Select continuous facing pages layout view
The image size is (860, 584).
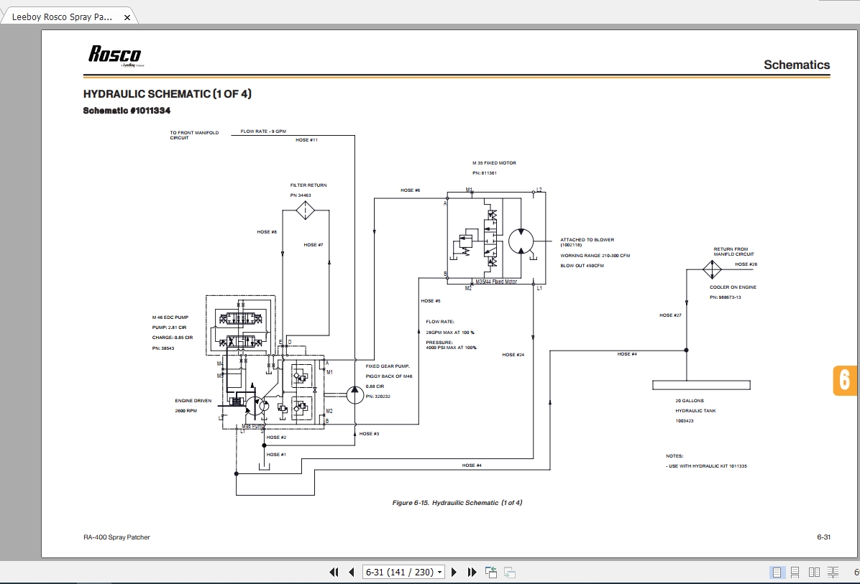[x=833, y=572]
